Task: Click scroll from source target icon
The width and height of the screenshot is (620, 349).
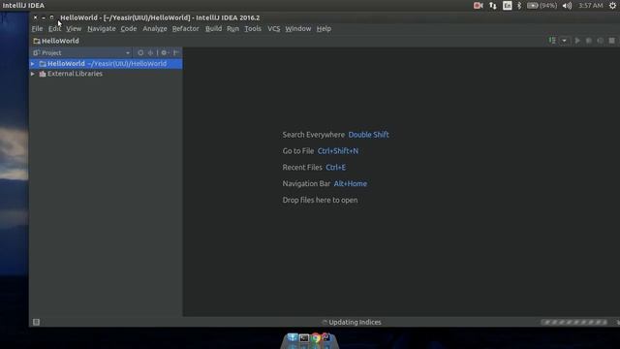Action: 140,52
